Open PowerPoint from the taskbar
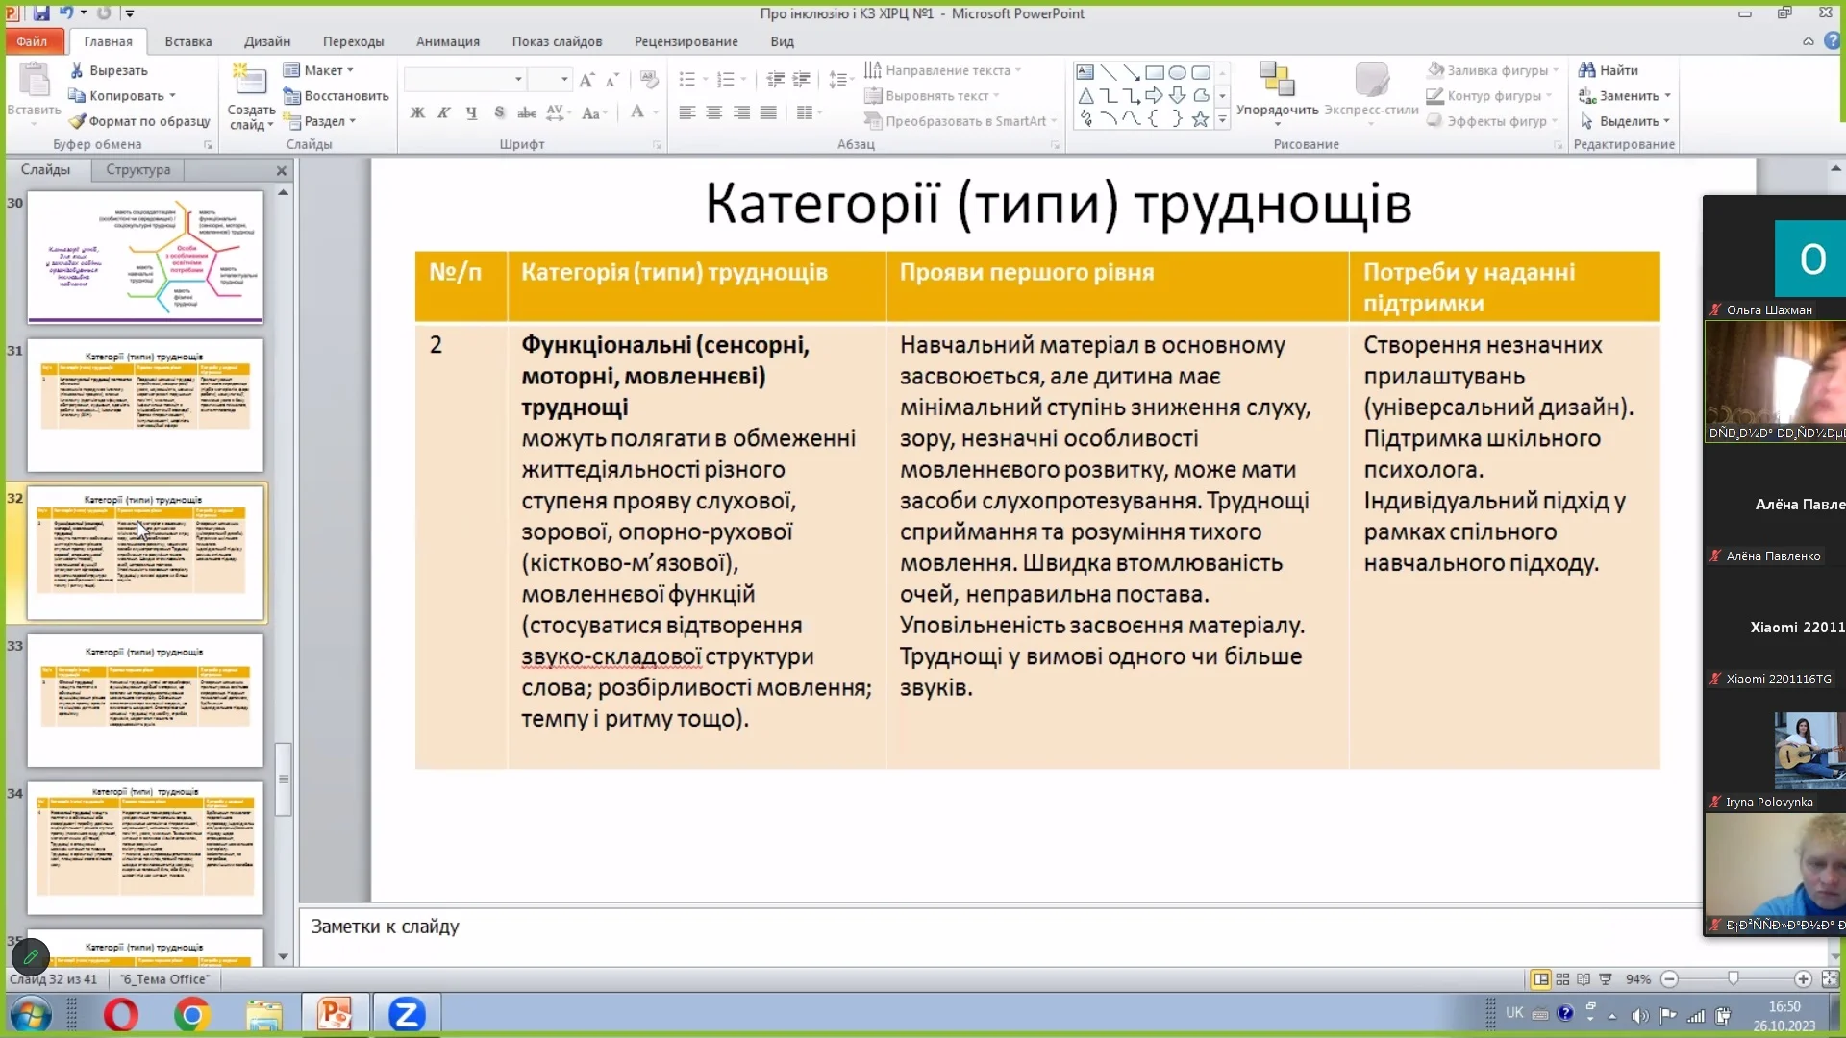Screen dimensions: 1846x1038 (335, 1014)
